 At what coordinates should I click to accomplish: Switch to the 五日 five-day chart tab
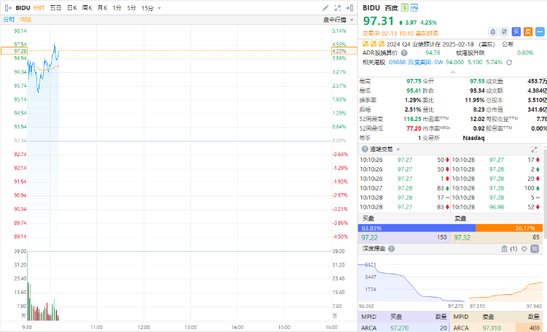pyautogui.click(x=55, y=7)
